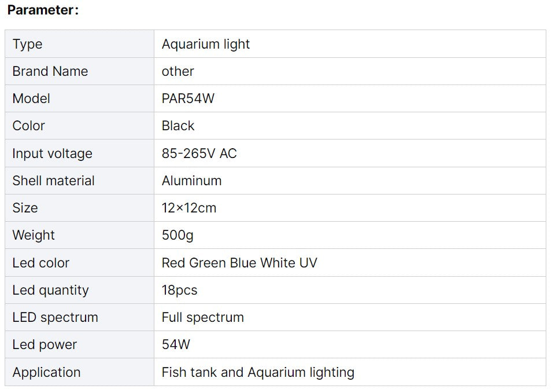Click the "Brand Name" row label

click(50, 72)
